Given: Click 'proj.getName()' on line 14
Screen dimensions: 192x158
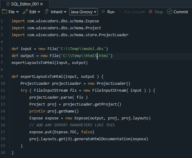Looking at the screenshot, I should pyautogui.click(x=63, y=111).
